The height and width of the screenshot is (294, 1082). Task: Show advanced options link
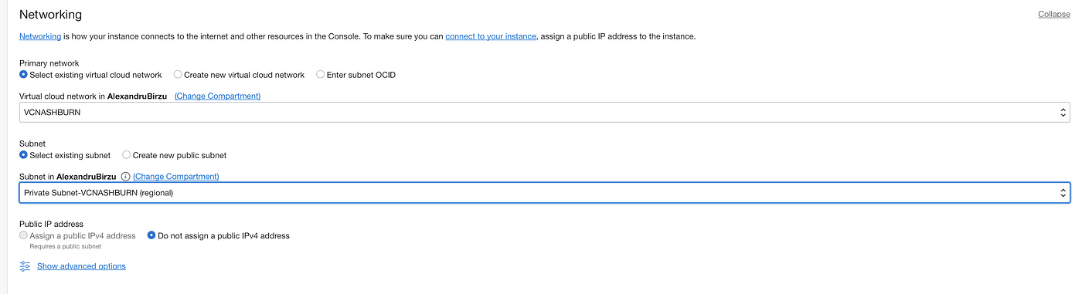(x=81, y=266)
